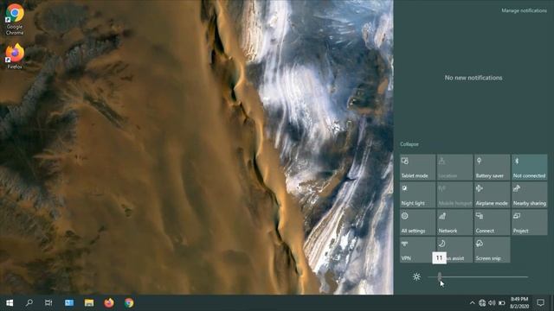Viewport: 554px width, 311px height.
Task: Toggle the Location quick action tile
Action: click(x=454, y=167)
